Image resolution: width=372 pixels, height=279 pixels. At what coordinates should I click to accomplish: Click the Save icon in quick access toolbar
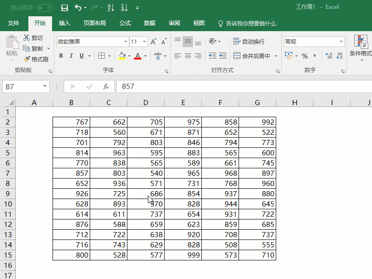click(x=65, y=7)
